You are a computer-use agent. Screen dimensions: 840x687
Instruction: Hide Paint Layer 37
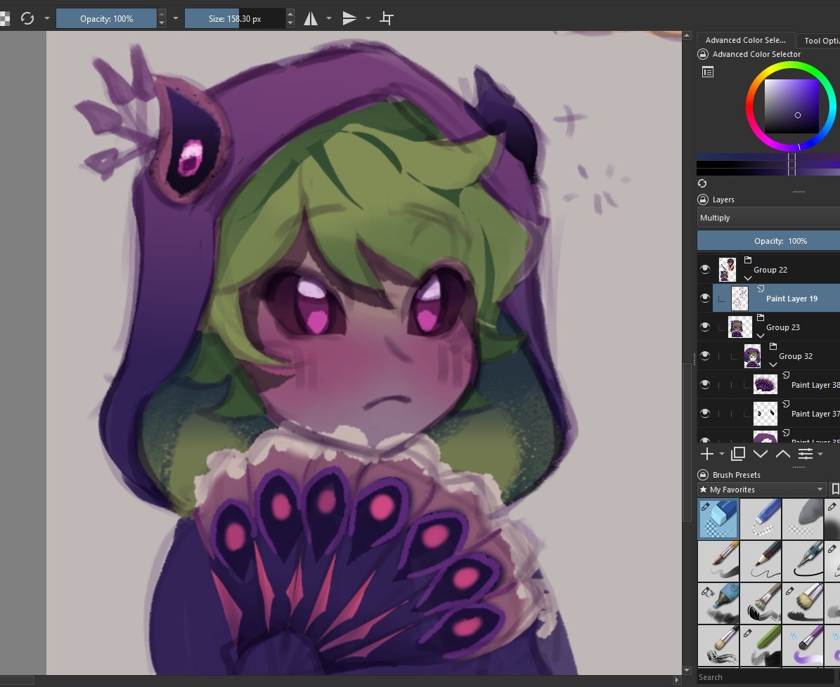tap(705, 414)
